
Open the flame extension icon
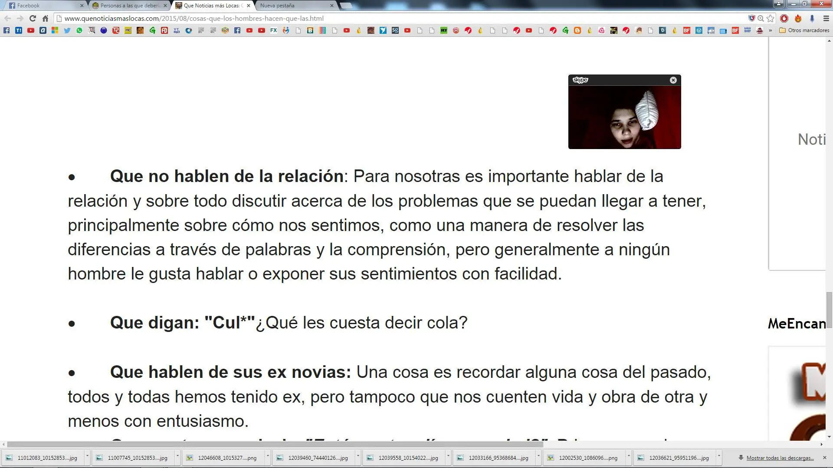[x=798, y=19]
